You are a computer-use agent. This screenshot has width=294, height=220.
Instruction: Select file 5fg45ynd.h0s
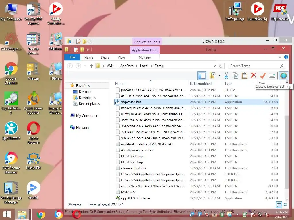(196, 102)
